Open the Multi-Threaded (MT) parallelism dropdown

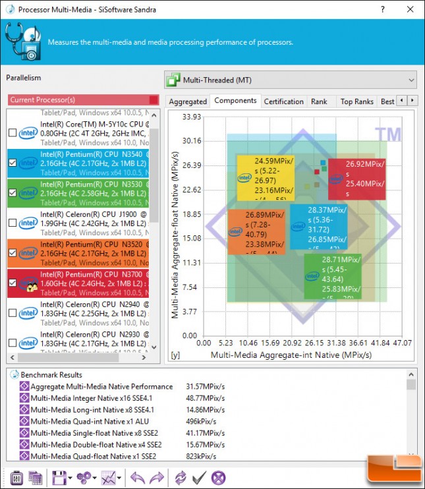click(x=291, y=80)
